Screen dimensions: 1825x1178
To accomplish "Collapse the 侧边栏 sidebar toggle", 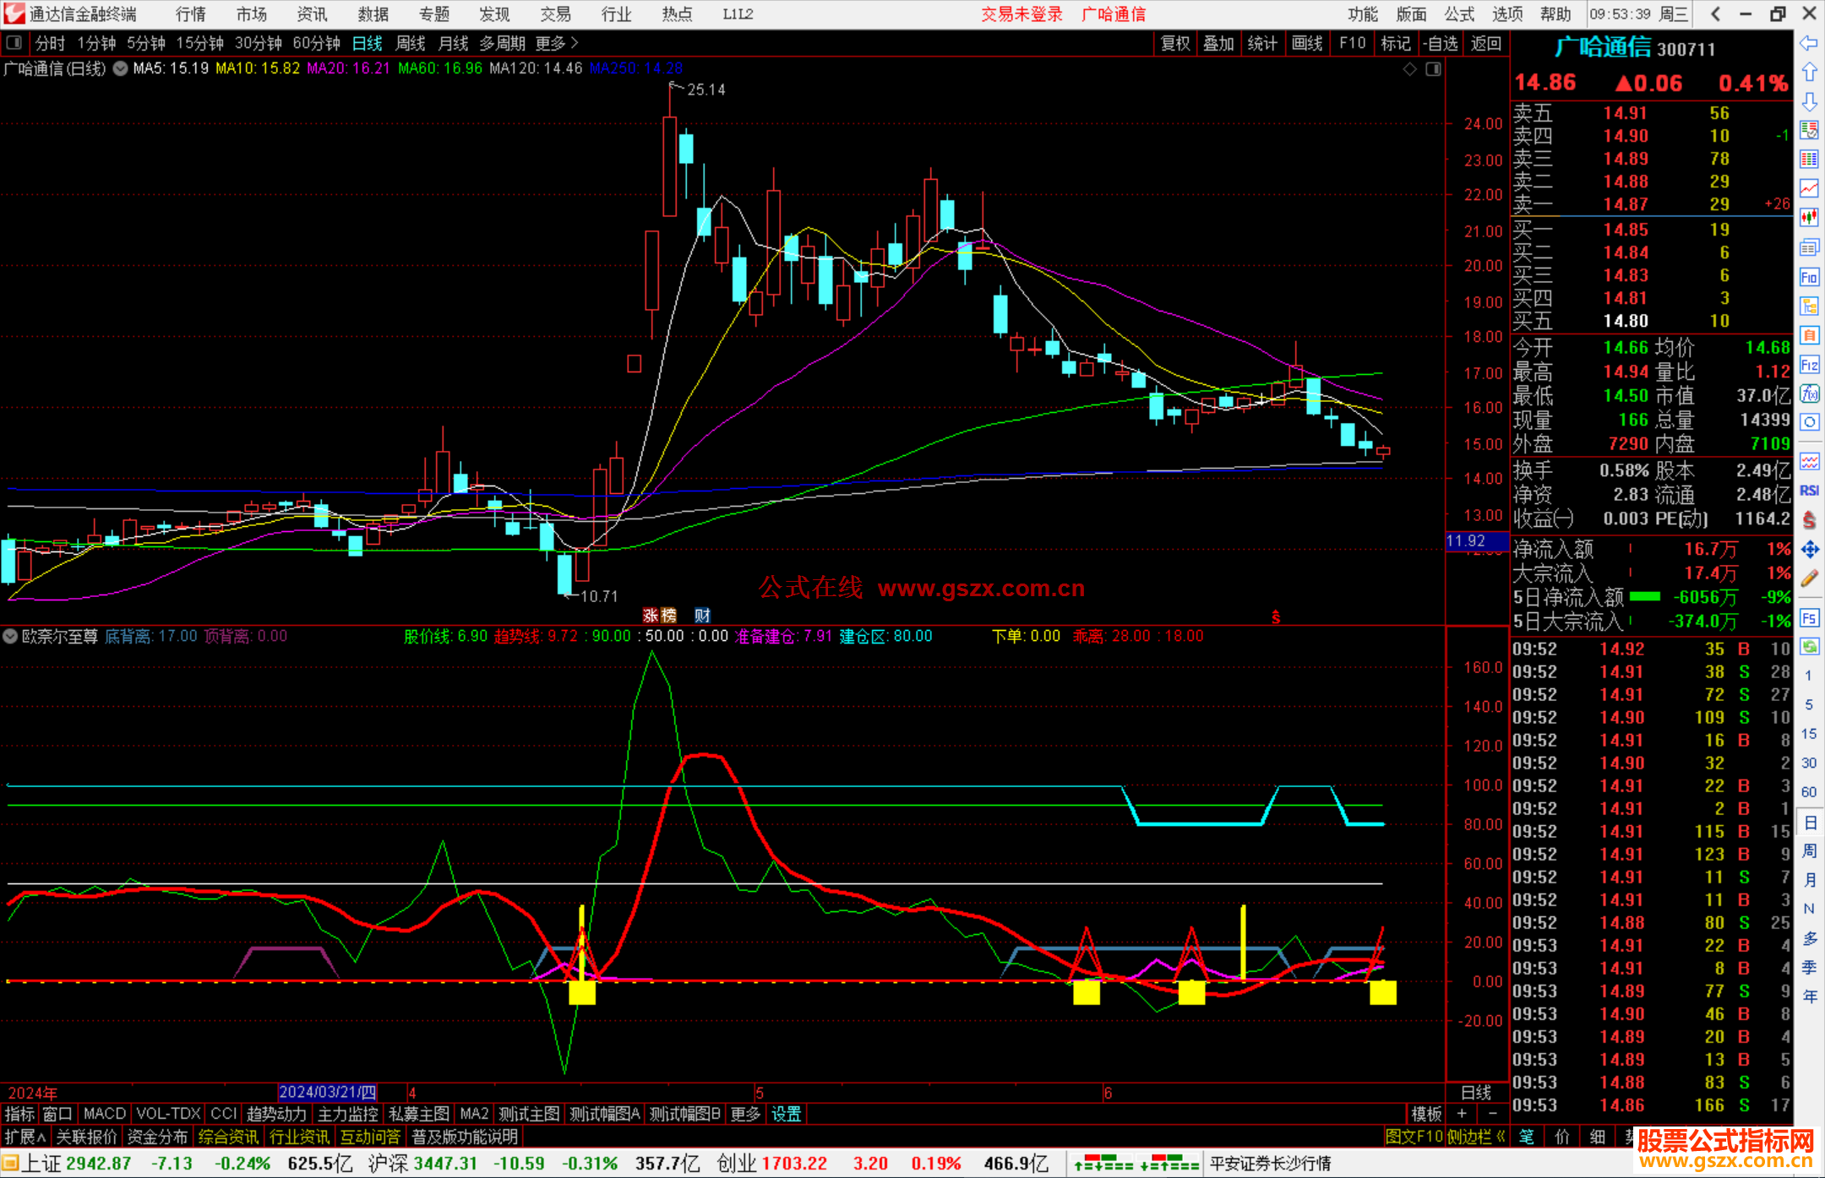I will pos(1476,1137).
